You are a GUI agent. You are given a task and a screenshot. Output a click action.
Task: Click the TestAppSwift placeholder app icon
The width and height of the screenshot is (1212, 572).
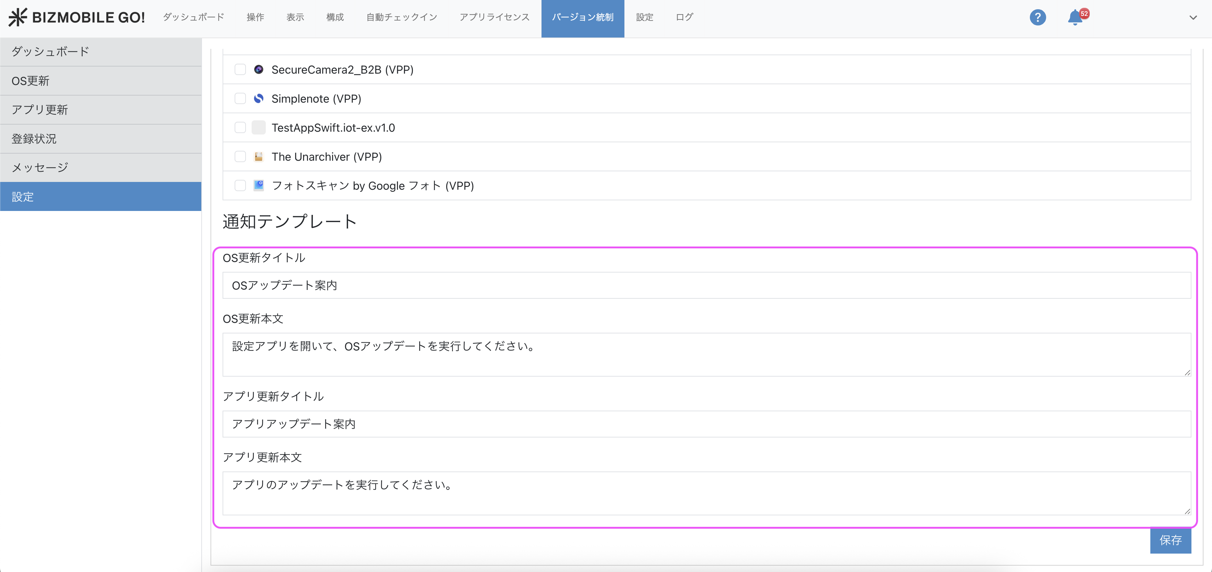259,127
